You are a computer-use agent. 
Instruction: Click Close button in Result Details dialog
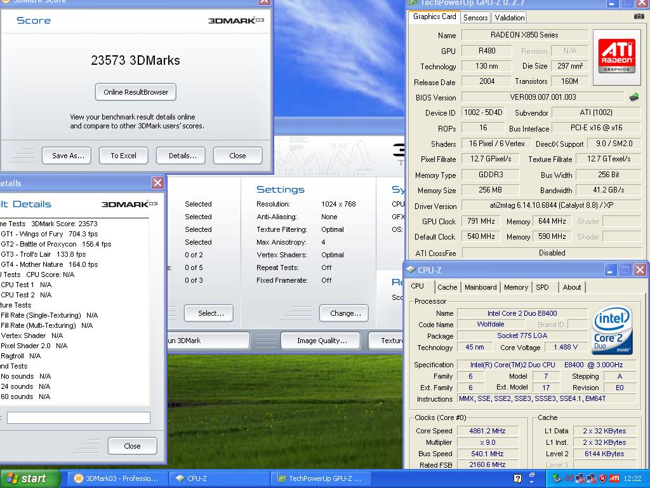click(132, 446)
